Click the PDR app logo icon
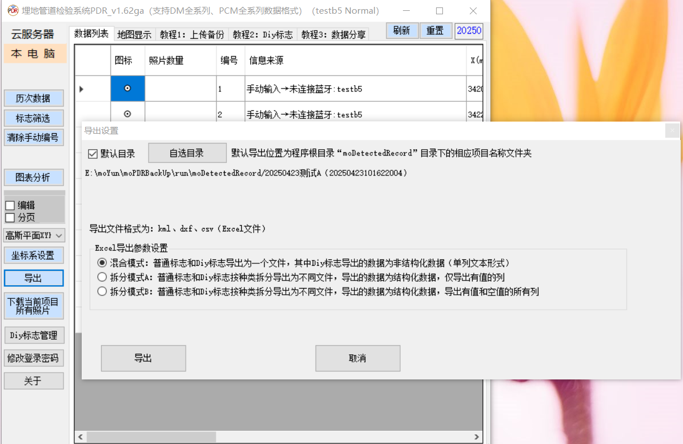 tap(13, 11)
